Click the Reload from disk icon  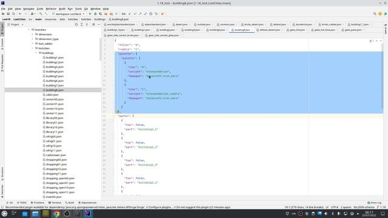[x=13, y=14]
